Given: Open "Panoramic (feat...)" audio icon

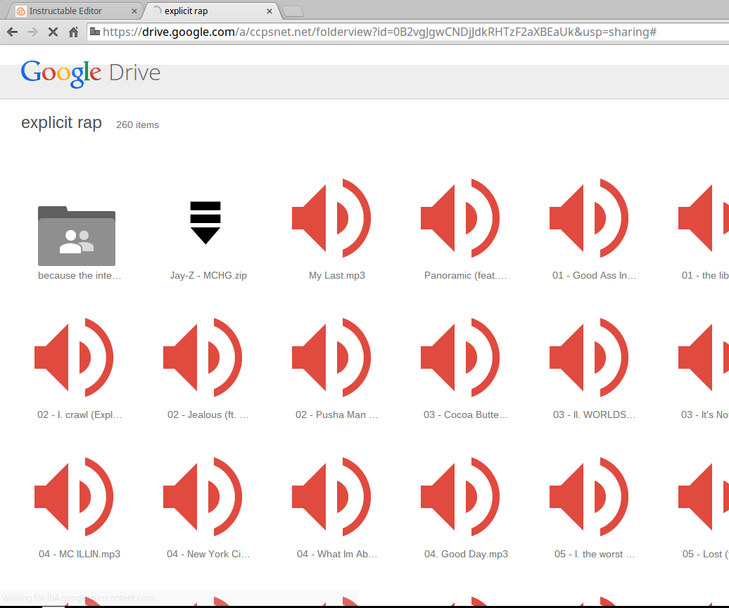Looking at the screenshot, I should click(460, 218).
